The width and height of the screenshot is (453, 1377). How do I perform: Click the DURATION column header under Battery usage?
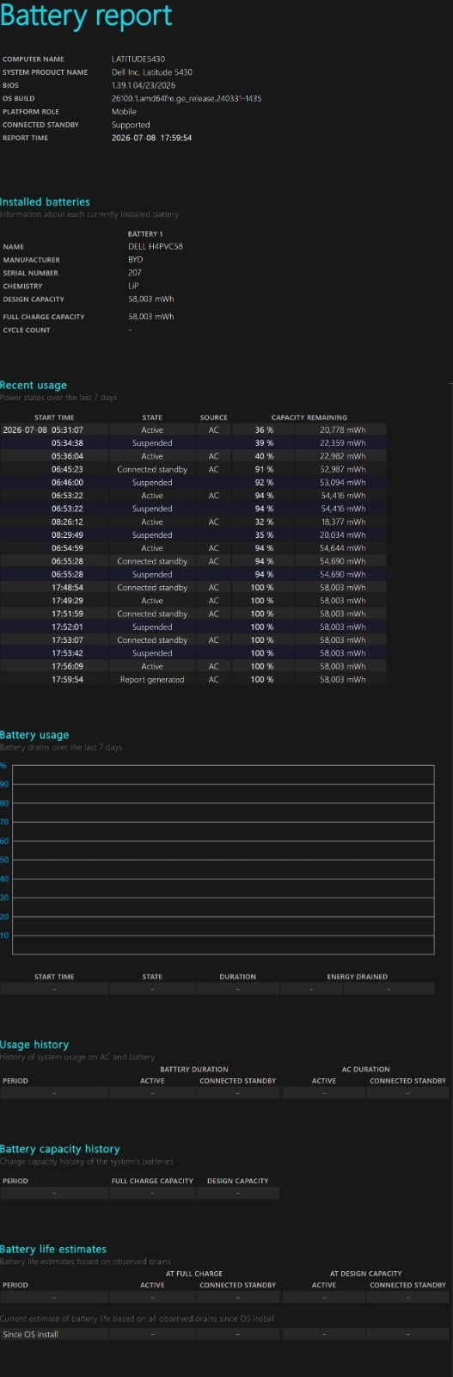(238, 977)
